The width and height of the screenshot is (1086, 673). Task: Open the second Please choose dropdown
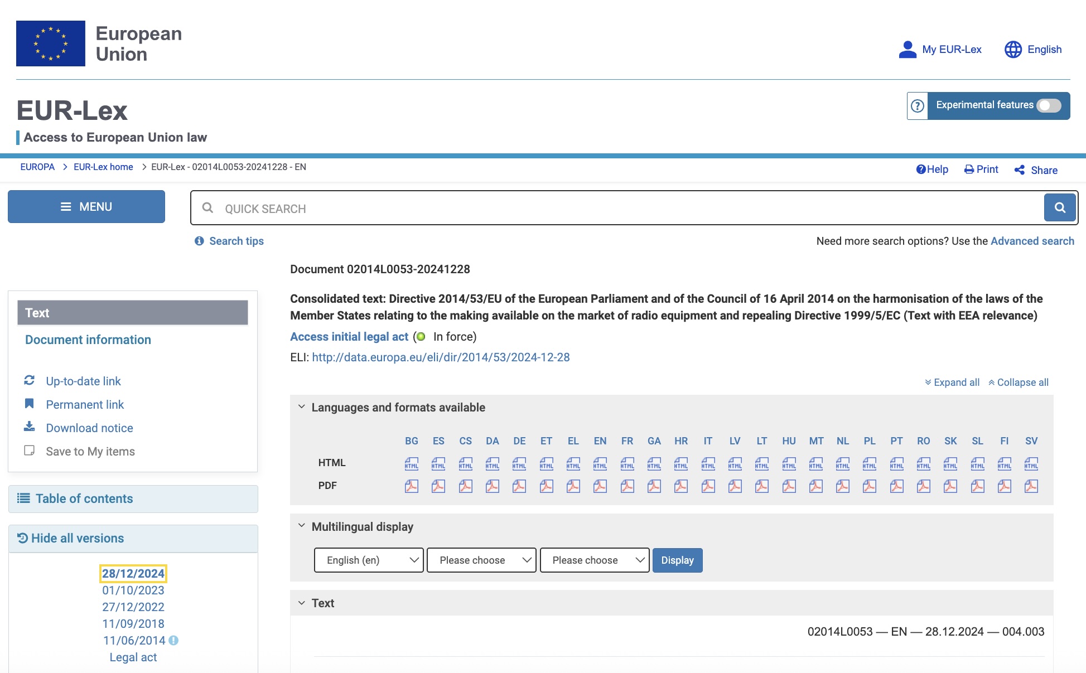point(594,560)
